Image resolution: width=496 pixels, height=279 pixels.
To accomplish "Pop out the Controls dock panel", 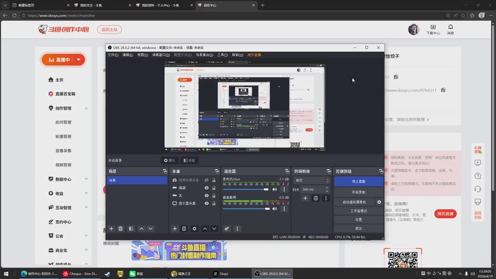I will click(x=381, y=171).
